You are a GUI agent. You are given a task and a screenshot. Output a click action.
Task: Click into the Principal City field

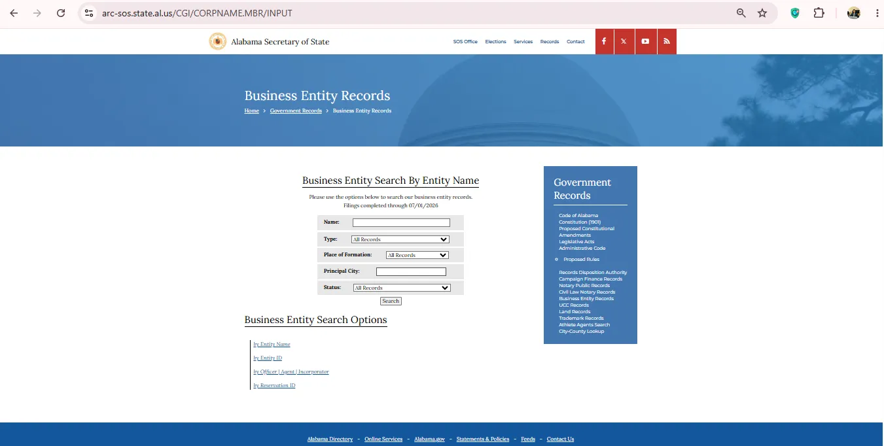[411, 271]
